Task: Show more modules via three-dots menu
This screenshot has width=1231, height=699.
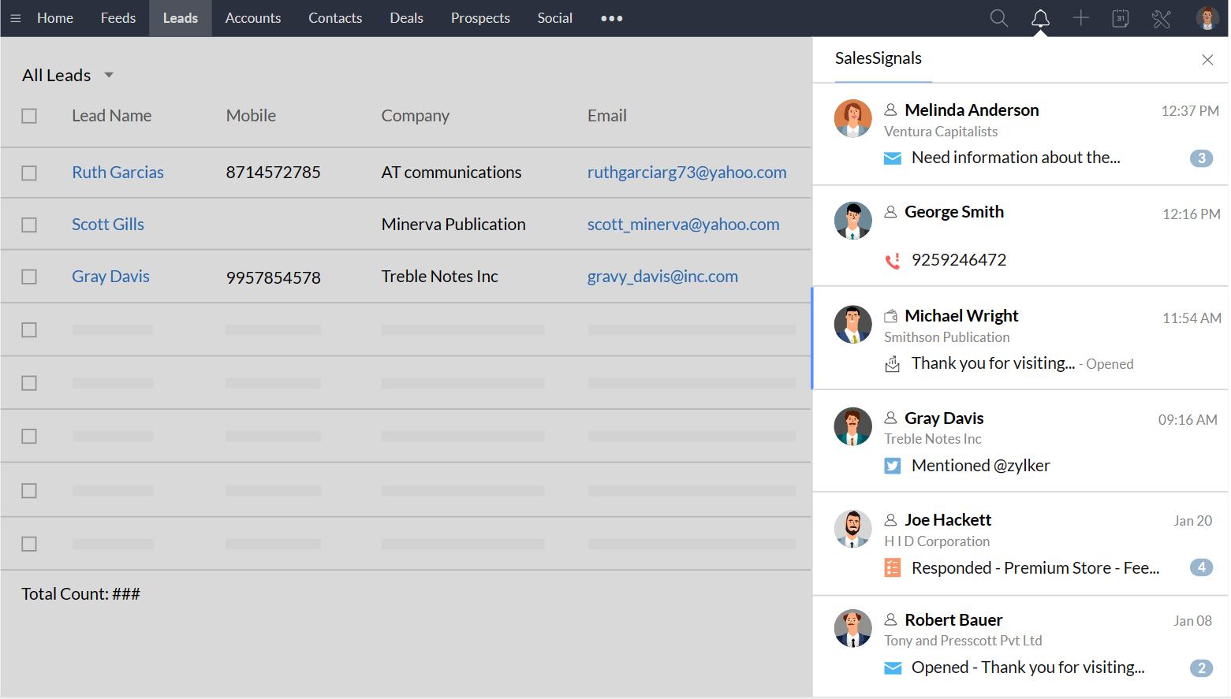Action: click(611, 18)
